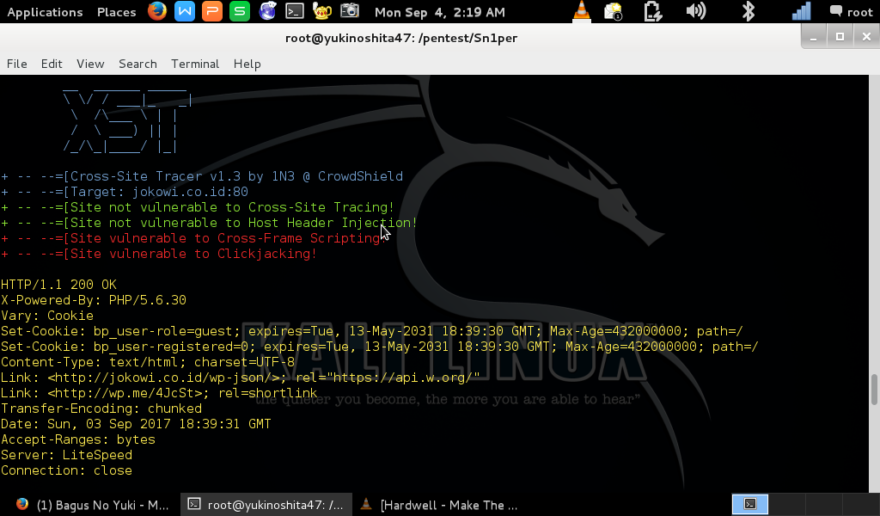Viewport: 880px width, 516px height.
Task: Open the screenshot camera tool
Action: [x=350, y=11]
